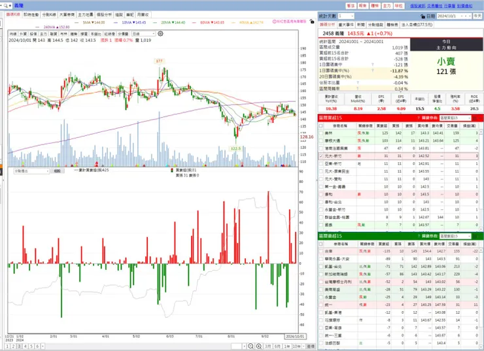Image resolution: width=484 pixels, height=351 pixels.
Task: Open the 法人目標(177.5元) tab
Action: pos(417,25)
